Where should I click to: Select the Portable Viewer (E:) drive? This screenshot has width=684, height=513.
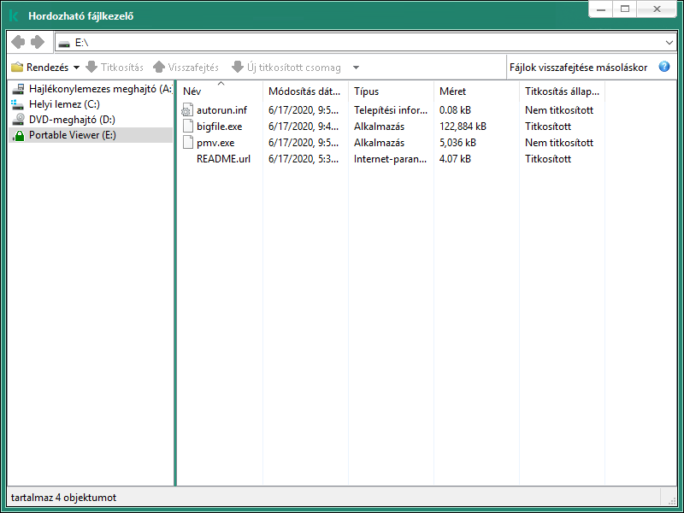(71, 135)
